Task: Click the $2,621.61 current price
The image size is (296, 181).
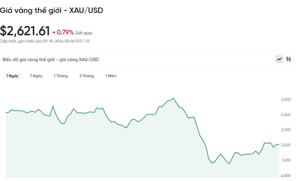Action: 25,31
